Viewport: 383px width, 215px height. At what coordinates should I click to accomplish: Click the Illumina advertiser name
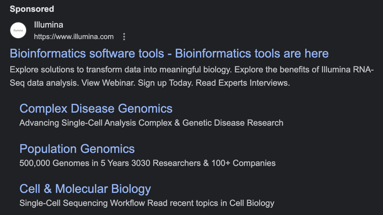pos(49,25)
